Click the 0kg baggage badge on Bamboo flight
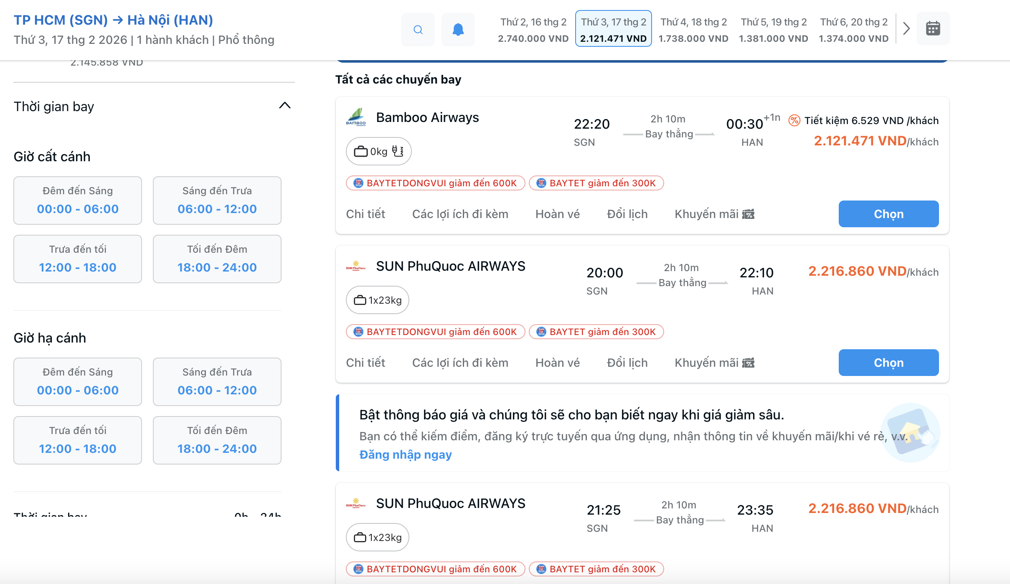This screenshot has width=1010, height=584. click(378, 151)
